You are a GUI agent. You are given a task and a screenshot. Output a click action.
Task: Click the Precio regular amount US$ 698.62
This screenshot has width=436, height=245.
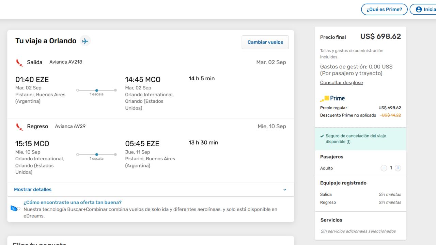click(390, 108)
